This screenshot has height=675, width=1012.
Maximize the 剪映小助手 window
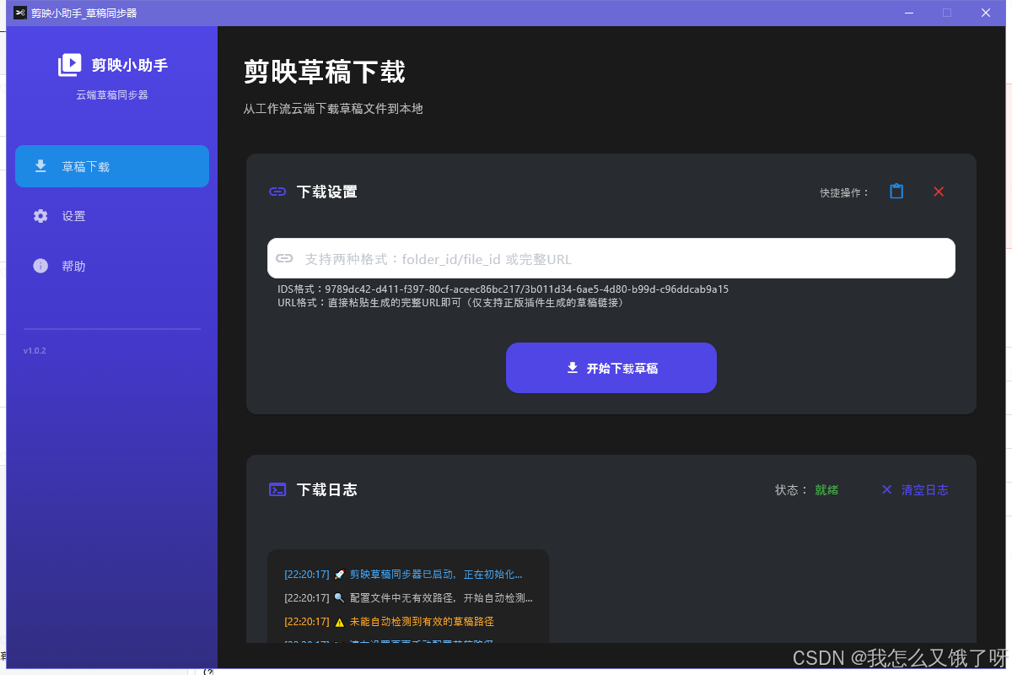coord(947,13)
